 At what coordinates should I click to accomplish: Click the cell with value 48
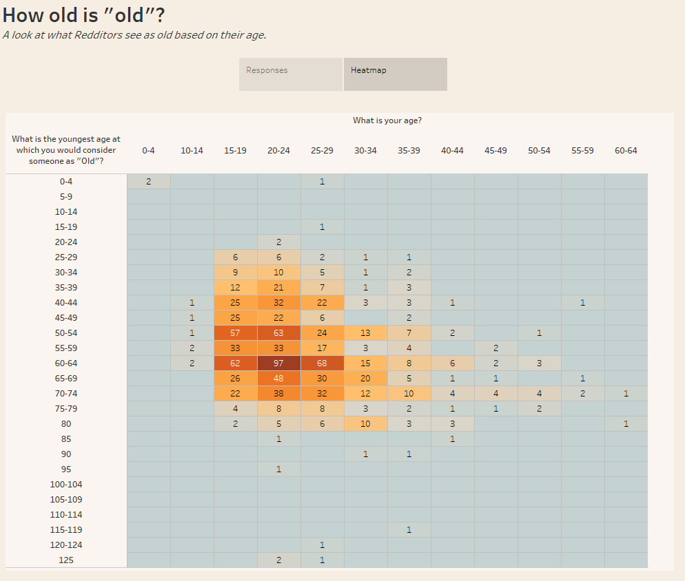coord(278,378)
